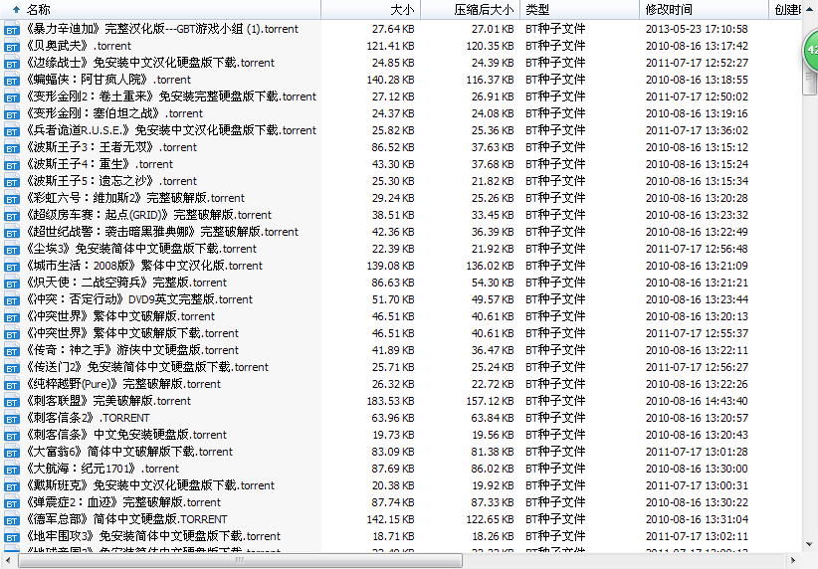Click the size value 140.28 KB
Image resolution: width=818 pixels, height=569 pixels.
pyautogui.click(x=390, y=80)
